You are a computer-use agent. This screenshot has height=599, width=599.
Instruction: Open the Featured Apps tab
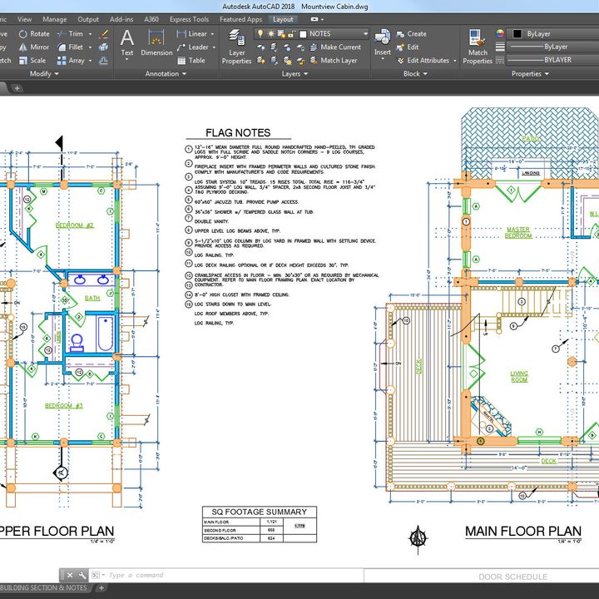coord(240,19)
